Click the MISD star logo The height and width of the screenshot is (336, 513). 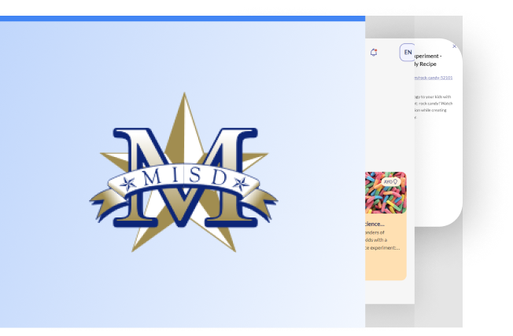pyautogui.click(x=183, y=173)
